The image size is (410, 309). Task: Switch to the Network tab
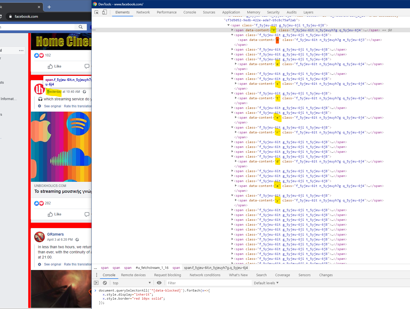click(x=143, y=12)
